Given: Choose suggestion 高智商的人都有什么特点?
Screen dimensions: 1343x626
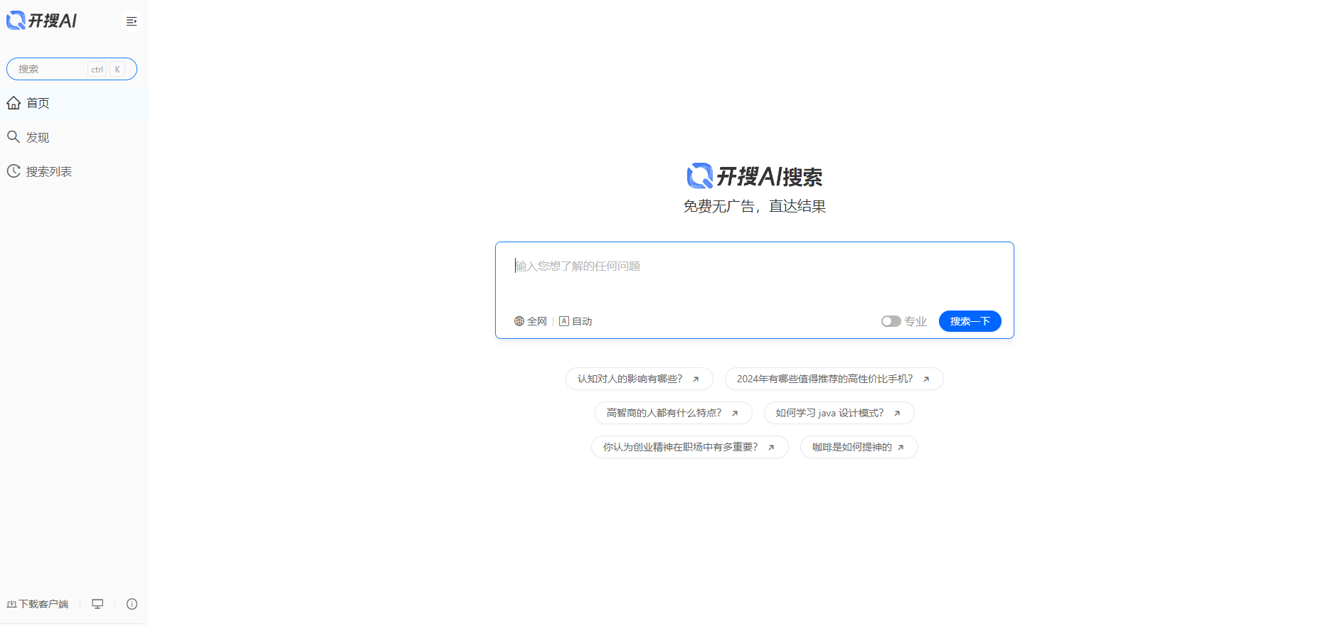Looking at the screenshot, I should pos(664,413).
